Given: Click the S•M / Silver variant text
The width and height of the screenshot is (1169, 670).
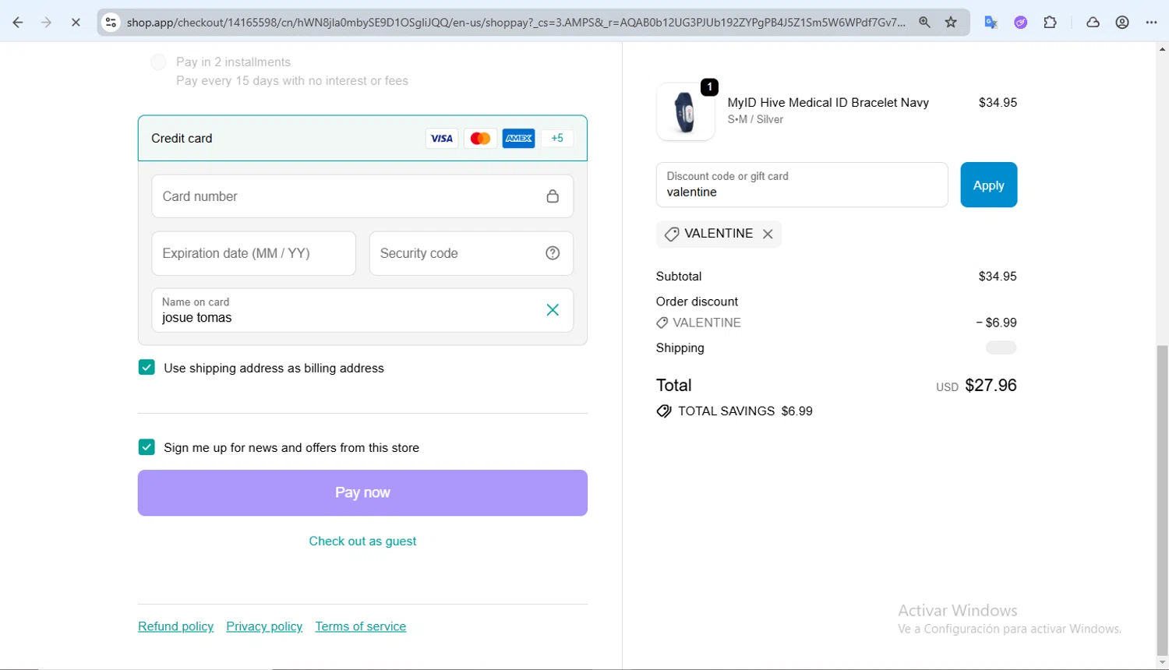Looking at the screenshot, I should click(x=755, y=119).
